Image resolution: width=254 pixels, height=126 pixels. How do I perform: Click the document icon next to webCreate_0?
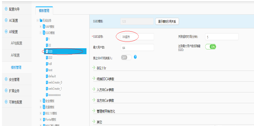47,82
